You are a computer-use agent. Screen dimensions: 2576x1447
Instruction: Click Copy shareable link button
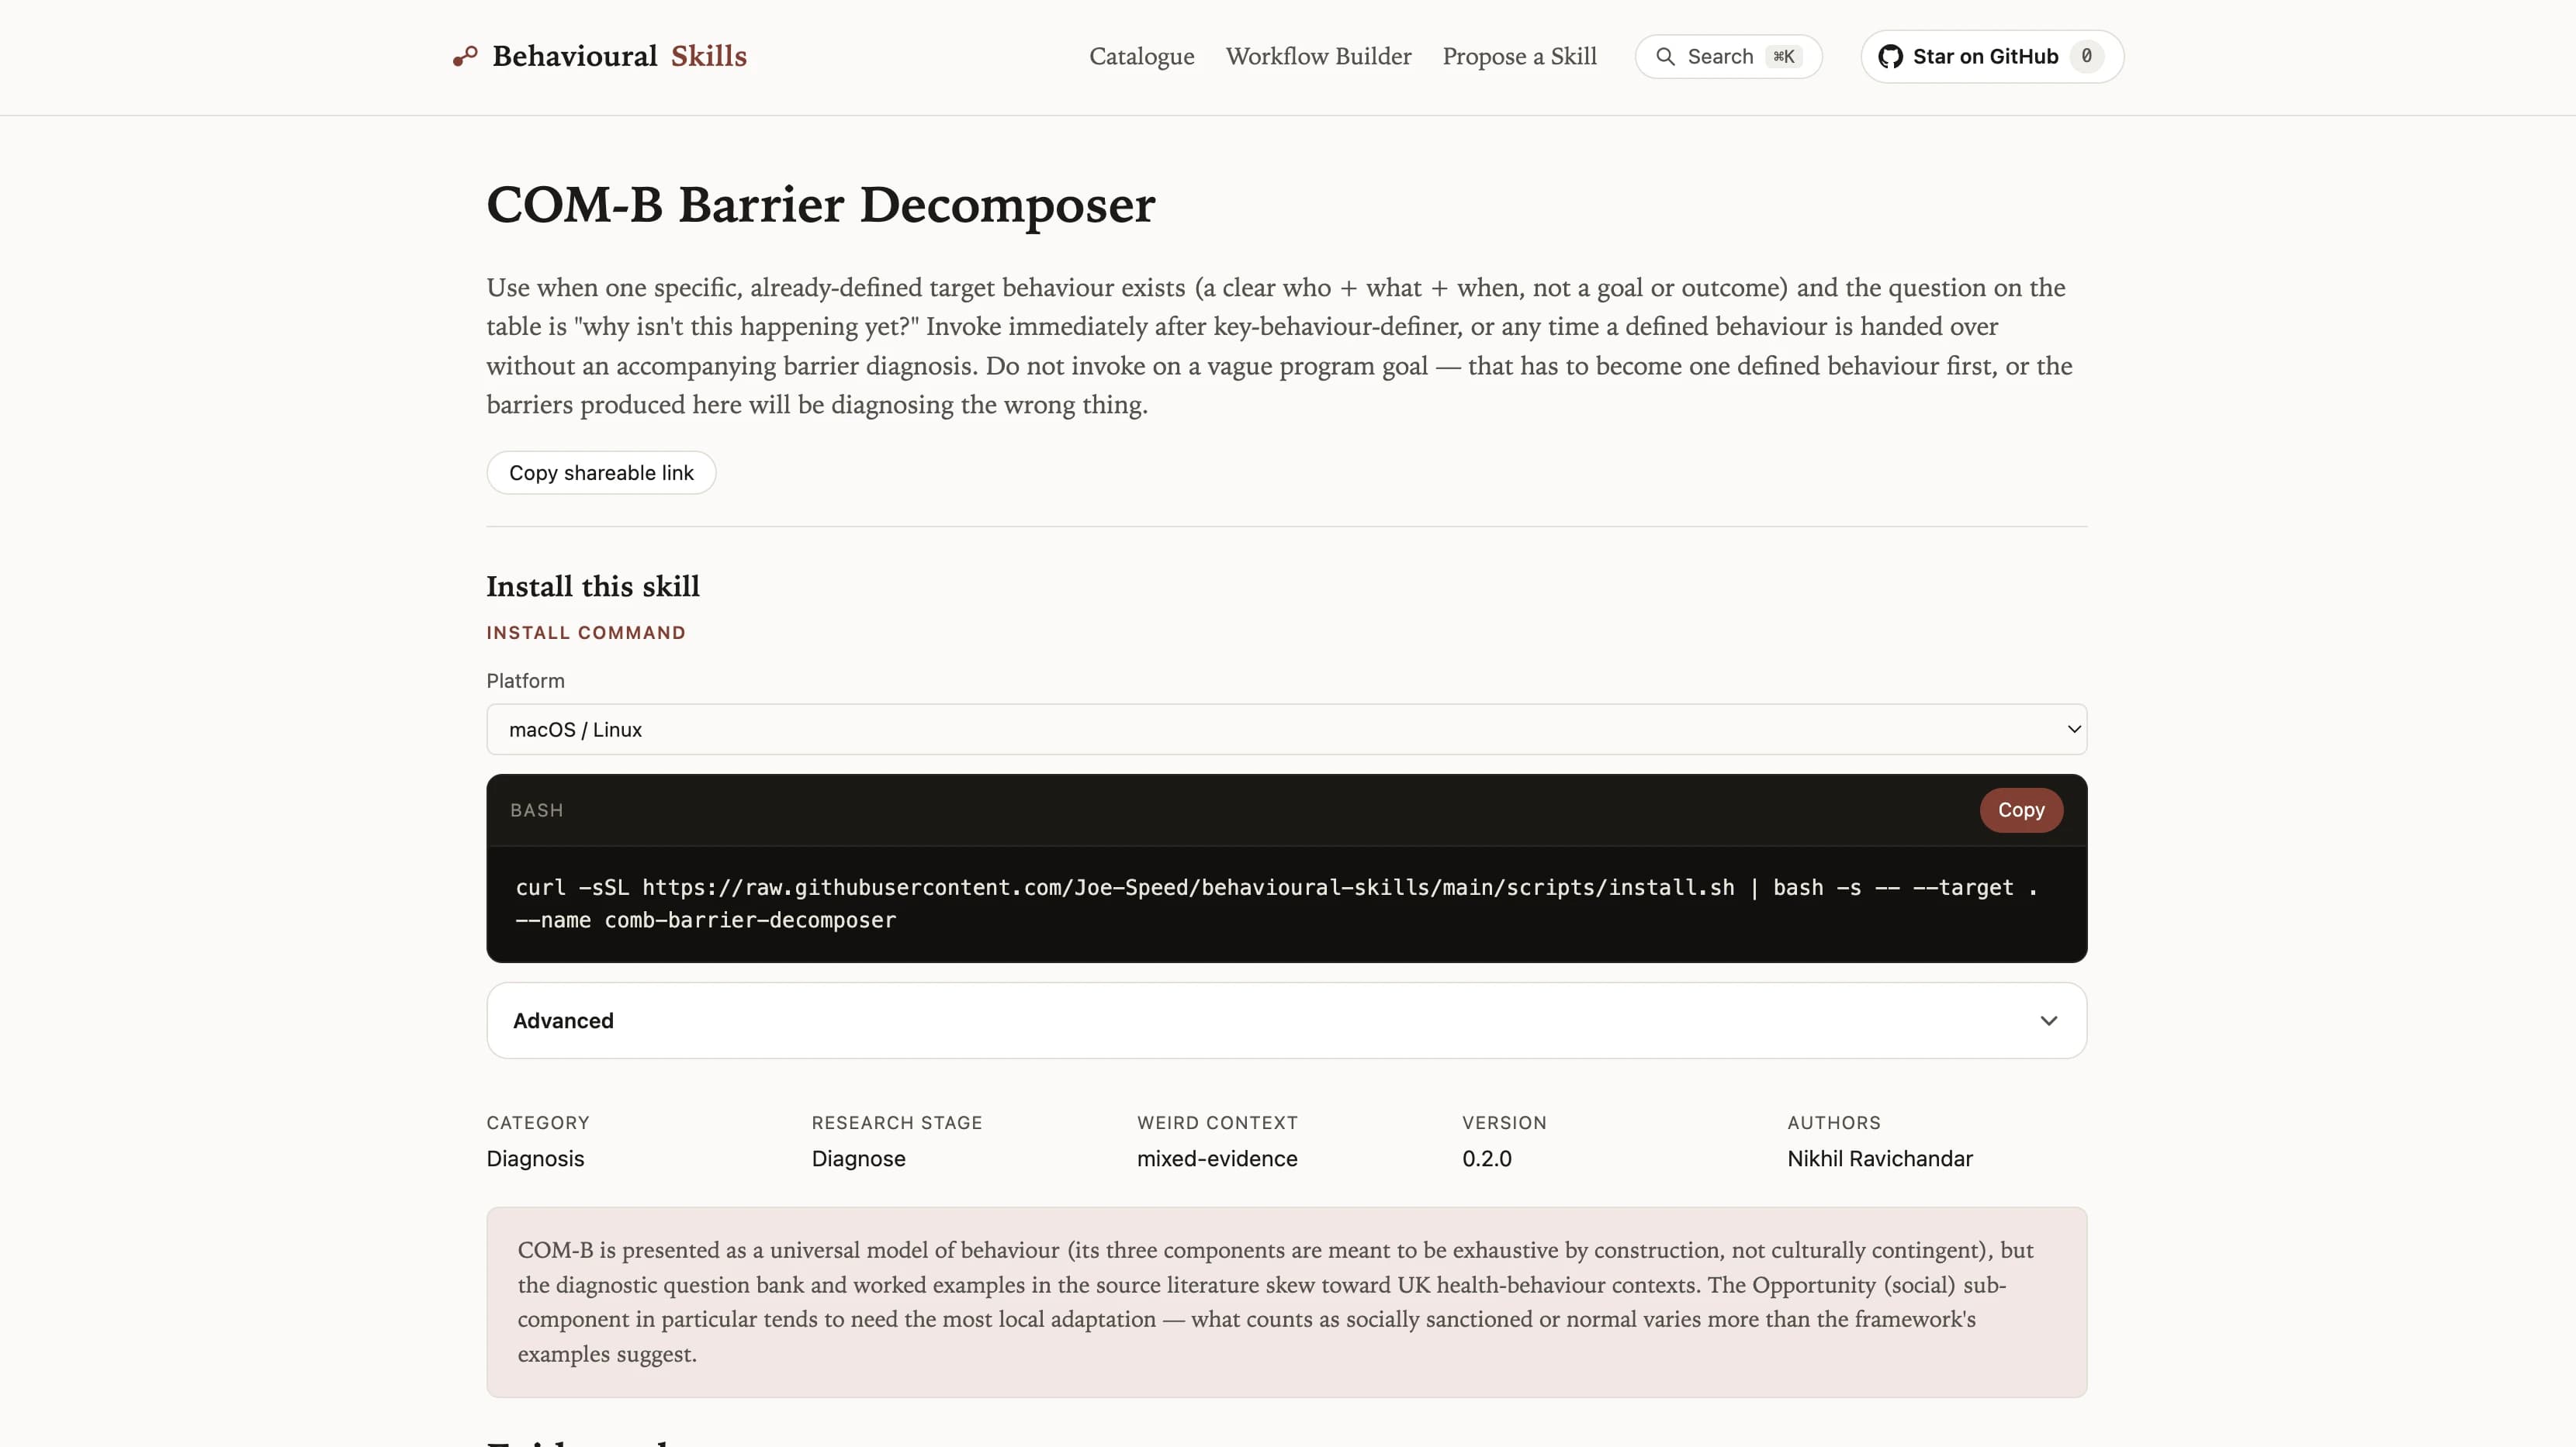pyautogui.click(x=601, y=473)
